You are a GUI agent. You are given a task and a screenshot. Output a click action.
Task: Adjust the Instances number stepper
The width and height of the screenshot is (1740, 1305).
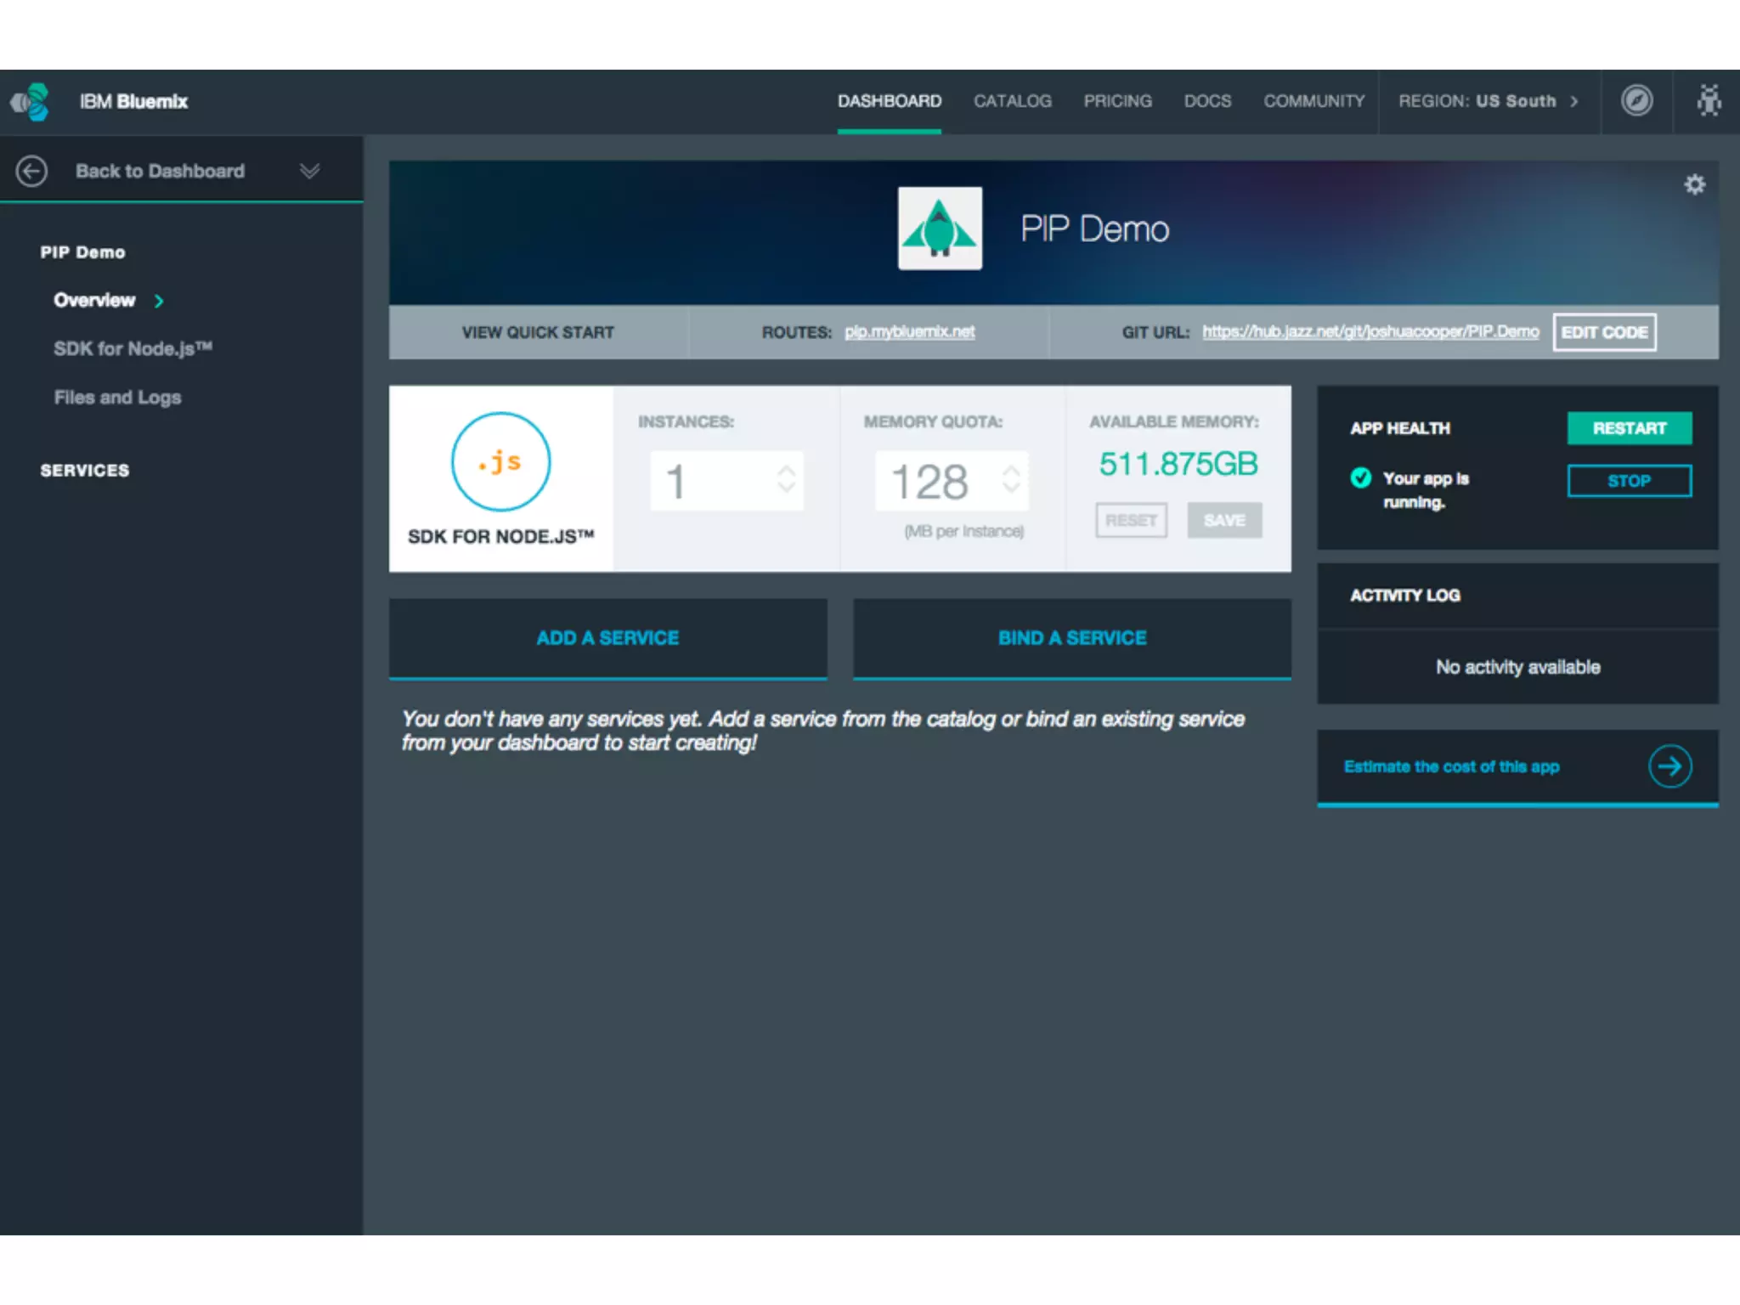click(x=786, y=480)
